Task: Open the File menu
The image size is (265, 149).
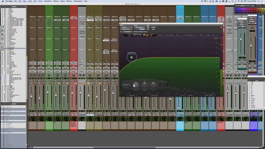Action: pyautogui.click(x=15, y=1)
